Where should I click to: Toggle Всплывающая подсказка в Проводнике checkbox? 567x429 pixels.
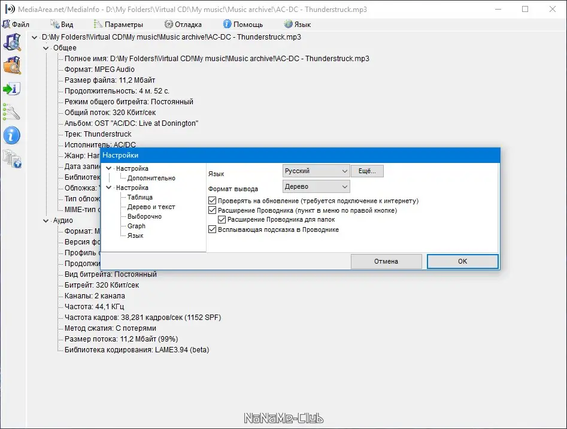(x=213, y=229)
